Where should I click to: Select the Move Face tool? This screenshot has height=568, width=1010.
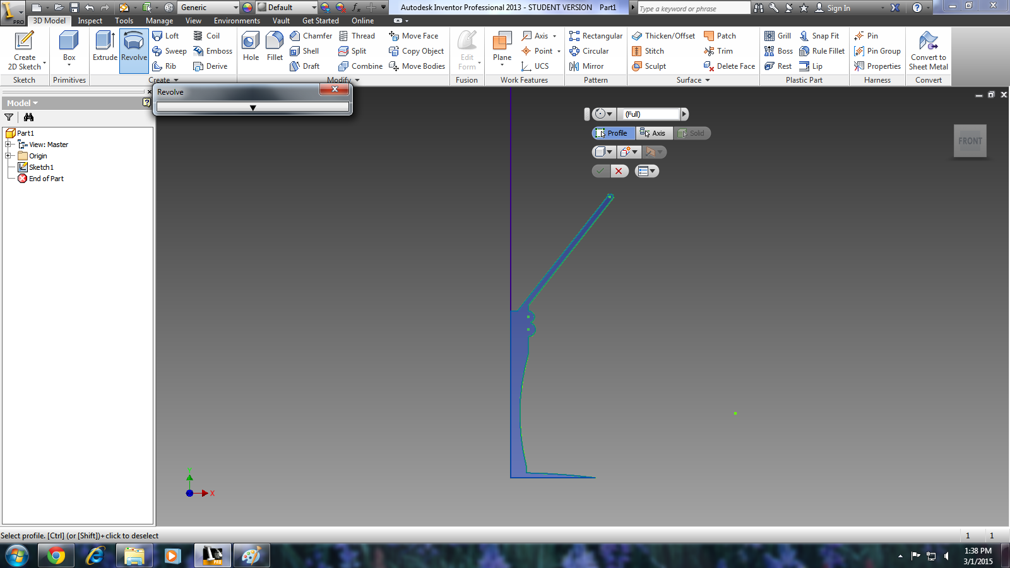click(x=413, y=36)
